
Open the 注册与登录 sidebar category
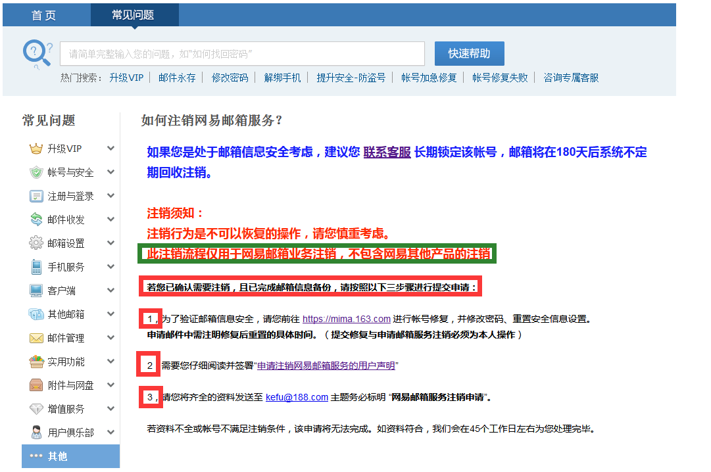pyautogui.click(x=71, y=197)
